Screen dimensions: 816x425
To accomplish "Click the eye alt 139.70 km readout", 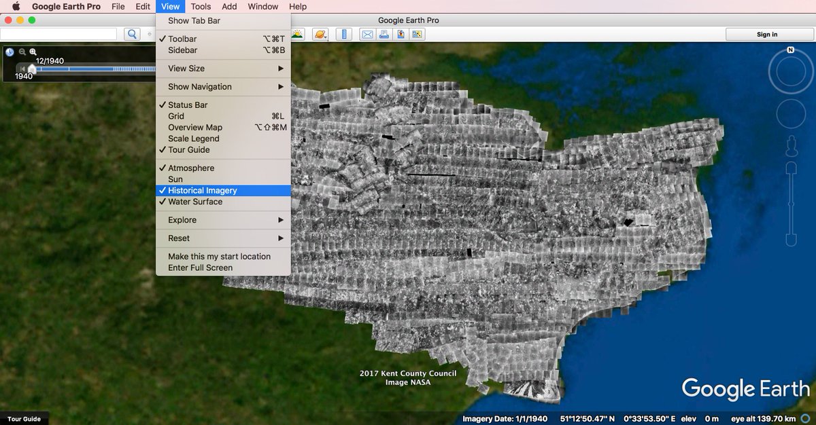I will [764, 419].
